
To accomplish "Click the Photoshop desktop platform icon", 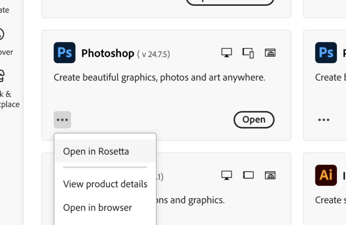I will [227, 53].
